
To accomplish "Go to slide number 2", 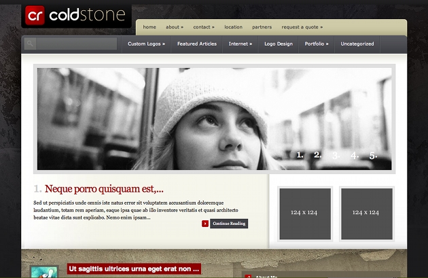I will [x=317, y=156].
